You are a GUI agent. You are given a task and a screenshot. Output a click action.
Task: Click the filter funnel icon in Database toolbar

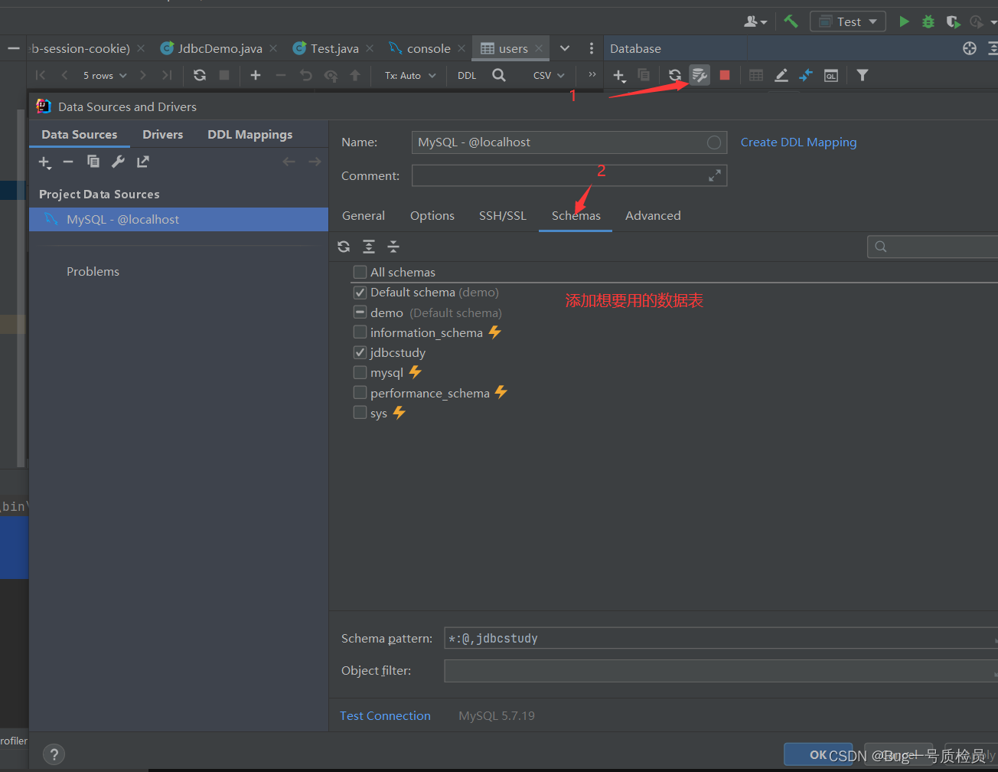[x=863, y=75]
